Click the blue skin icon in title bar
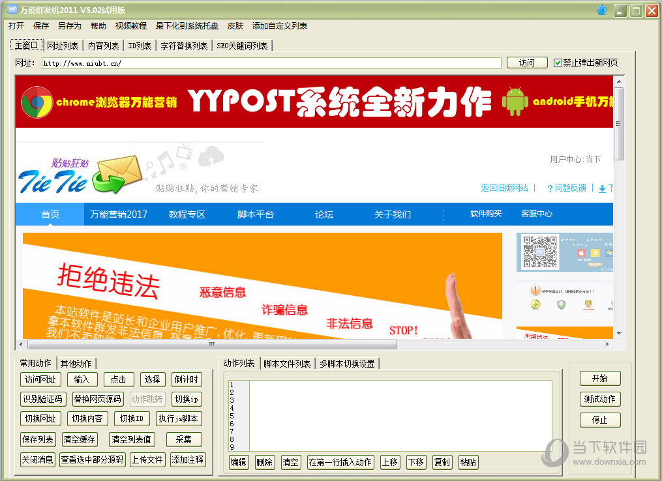The image size is (662, 481). 601,10
